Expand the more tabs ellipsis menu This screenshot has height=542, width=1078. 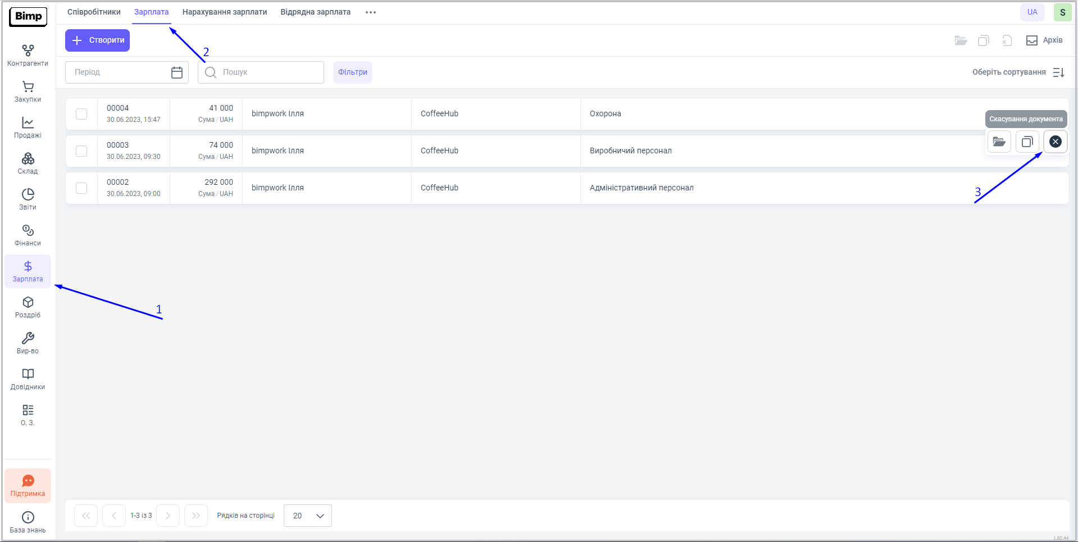(x=370, y=12)
